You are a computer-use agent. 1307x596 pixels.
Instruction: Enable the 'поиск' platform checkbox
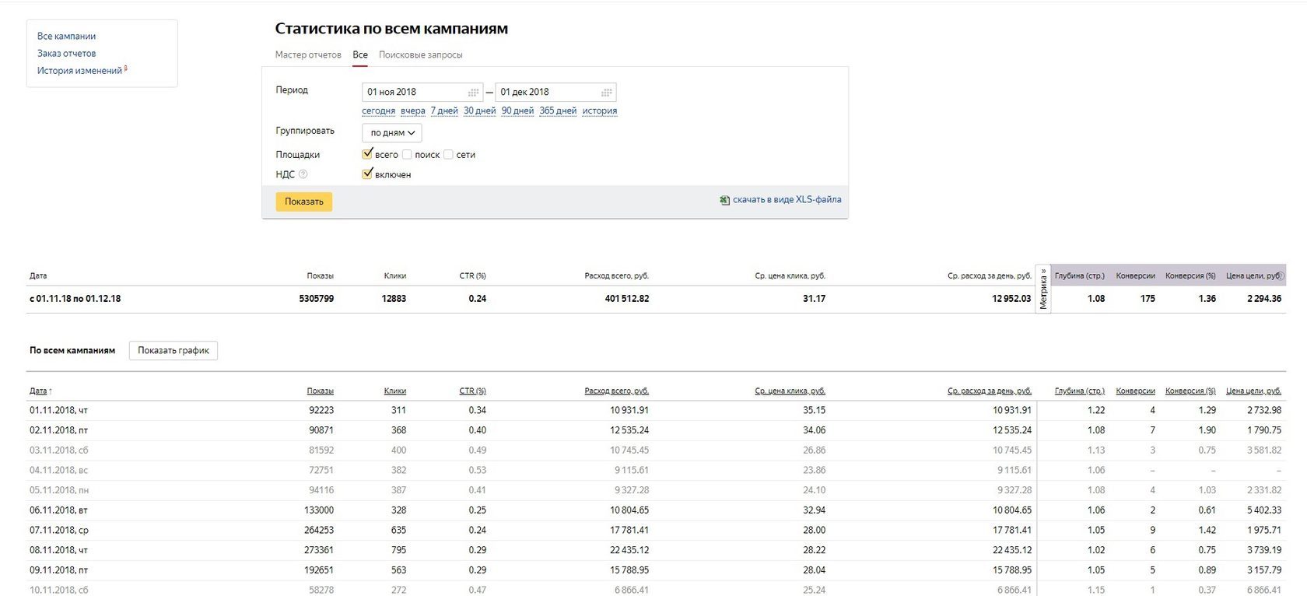tap(407, 155)
